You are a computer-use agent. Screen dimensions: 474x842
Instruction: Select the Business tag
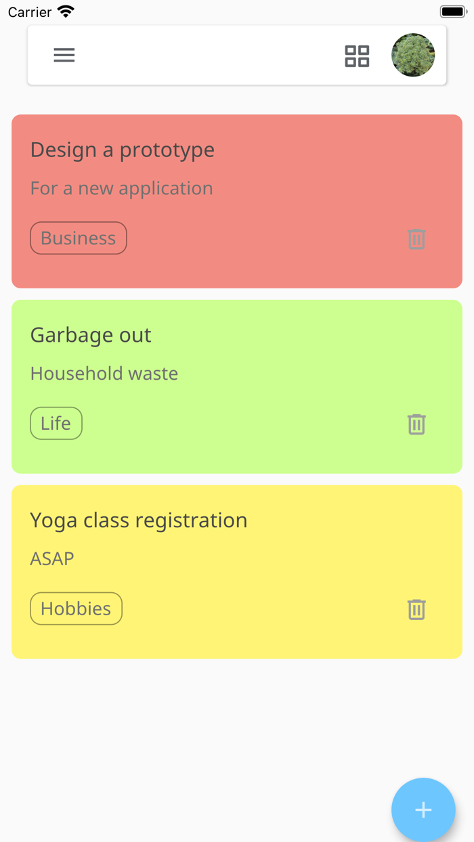78,238
